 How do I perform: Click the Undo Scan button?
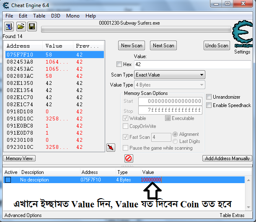click(x=217, y=46)
